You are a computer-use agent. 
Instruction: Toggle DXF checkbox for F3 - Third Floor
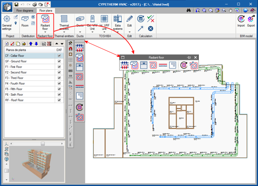[x=59, y=78]
